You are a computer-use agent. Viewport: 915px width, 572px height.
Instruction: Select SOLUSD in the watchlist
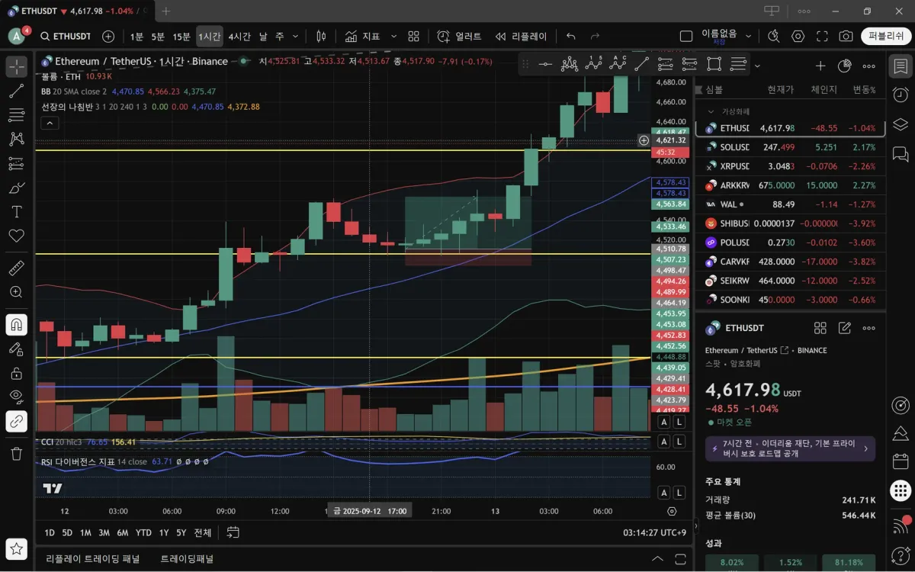point(790,146)
